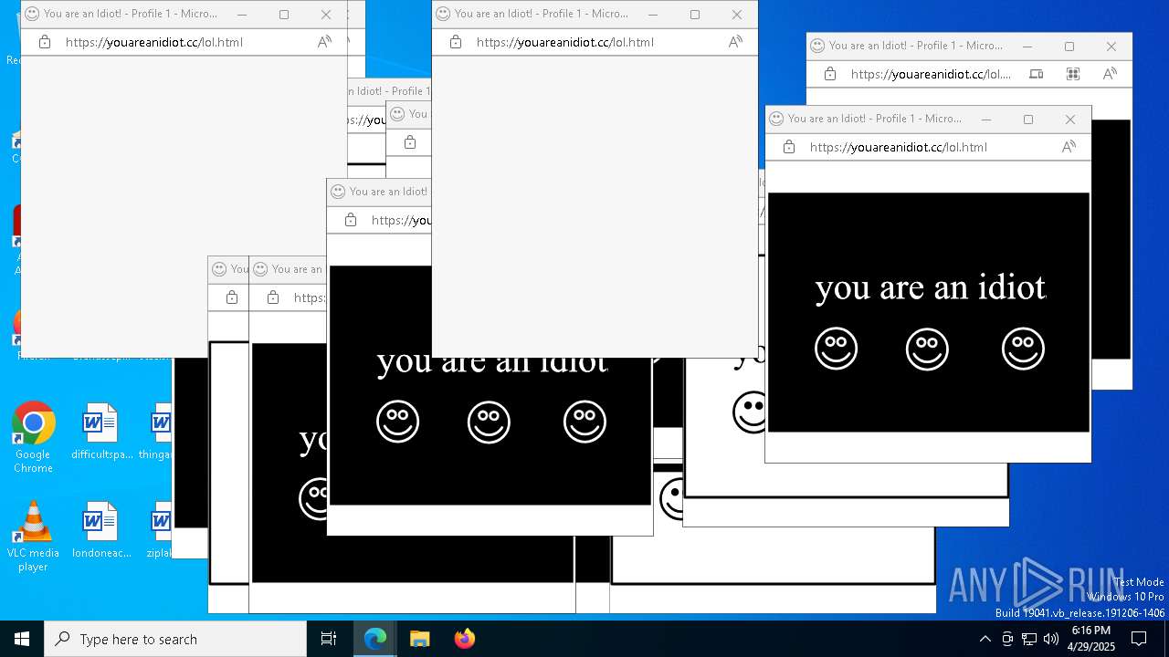Click 'you are an idiot' text in front right window
This screenshot has width=1169, height=657.
point(930,287)
